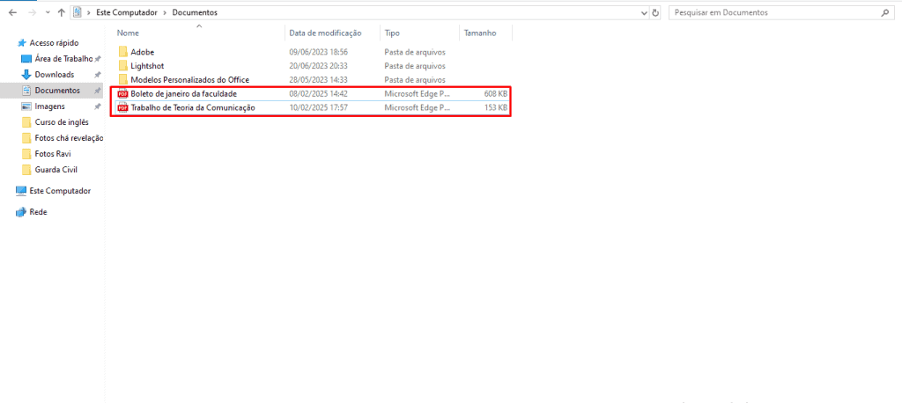This screenshot has width=902, height=403.
Task: Open recent locations dropdown arrow
Action: [47, 12]
